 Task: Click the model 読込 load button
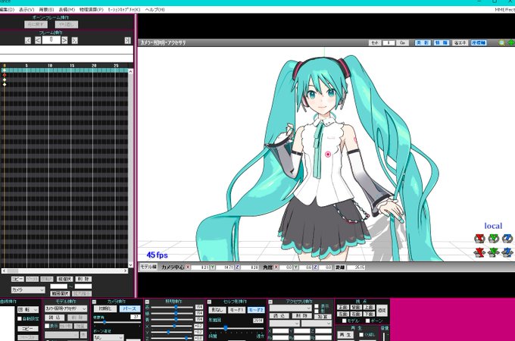[55, 318]
